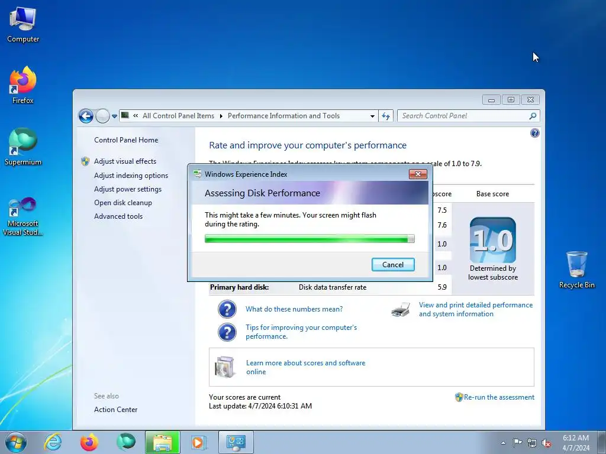Open the Supermium desktop shortcut

(23, 147)
